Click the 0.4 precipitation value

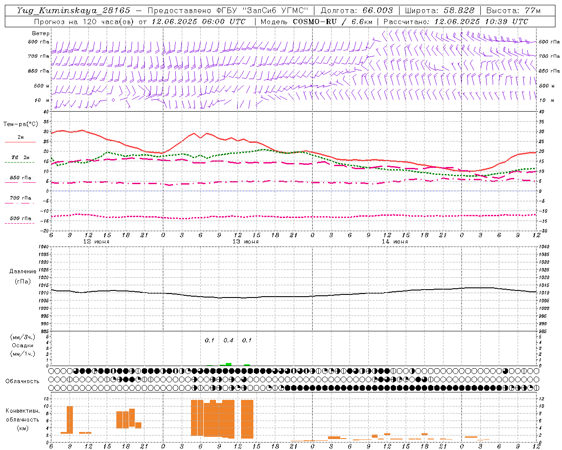(x=228, y=340)
